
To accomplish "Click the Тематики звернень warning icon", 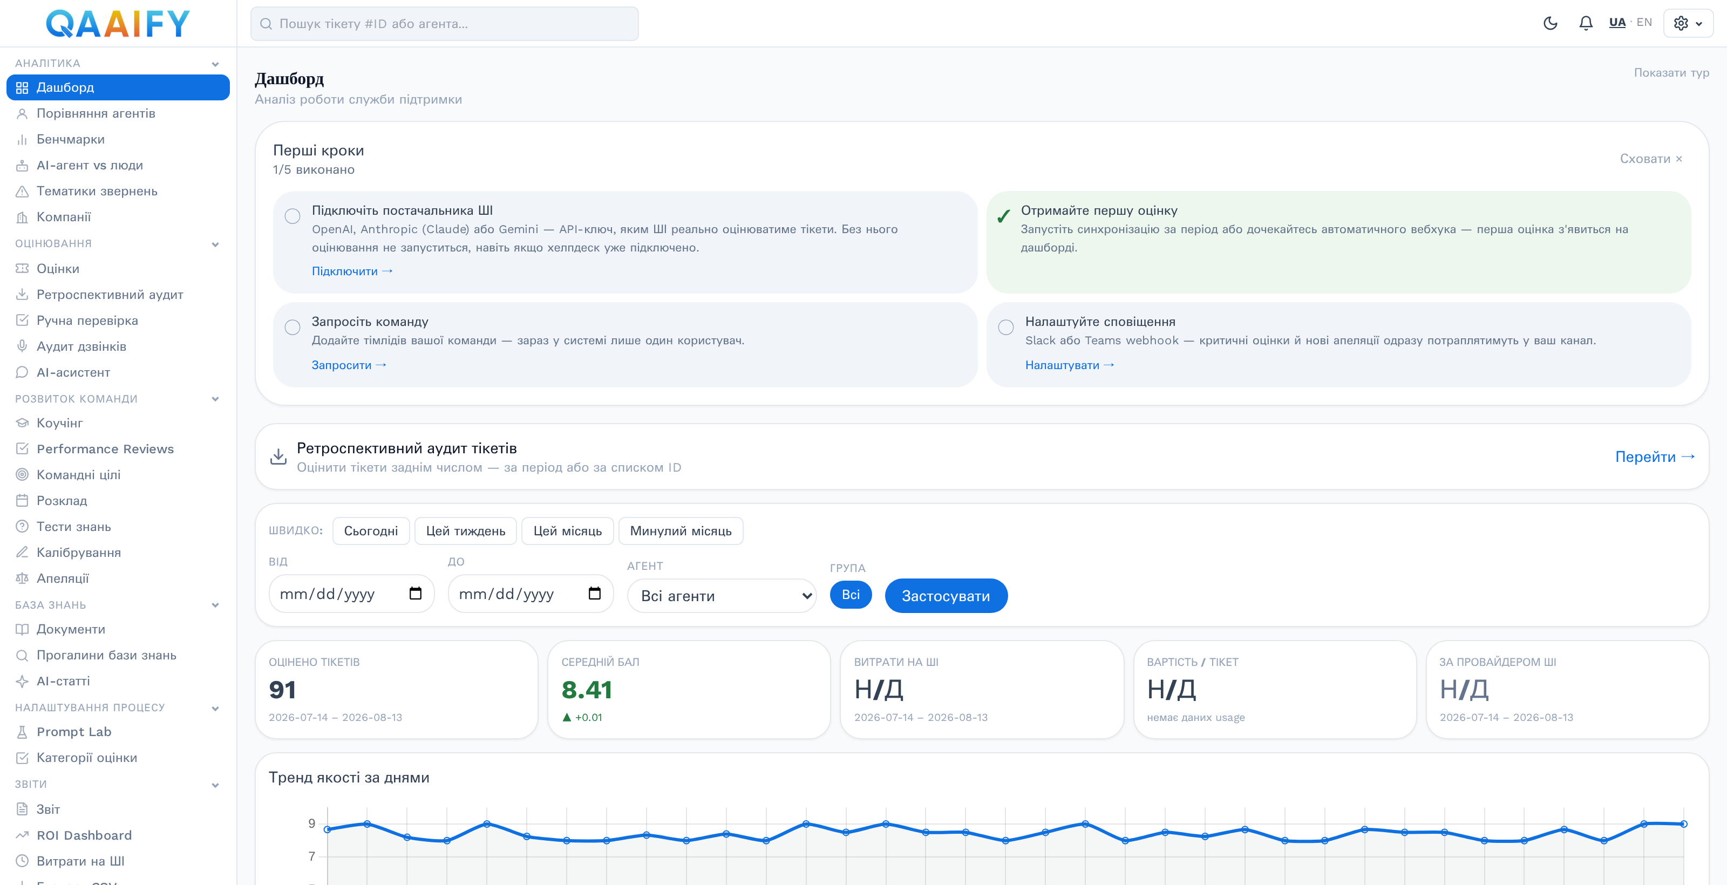I will tap(22, 191).
